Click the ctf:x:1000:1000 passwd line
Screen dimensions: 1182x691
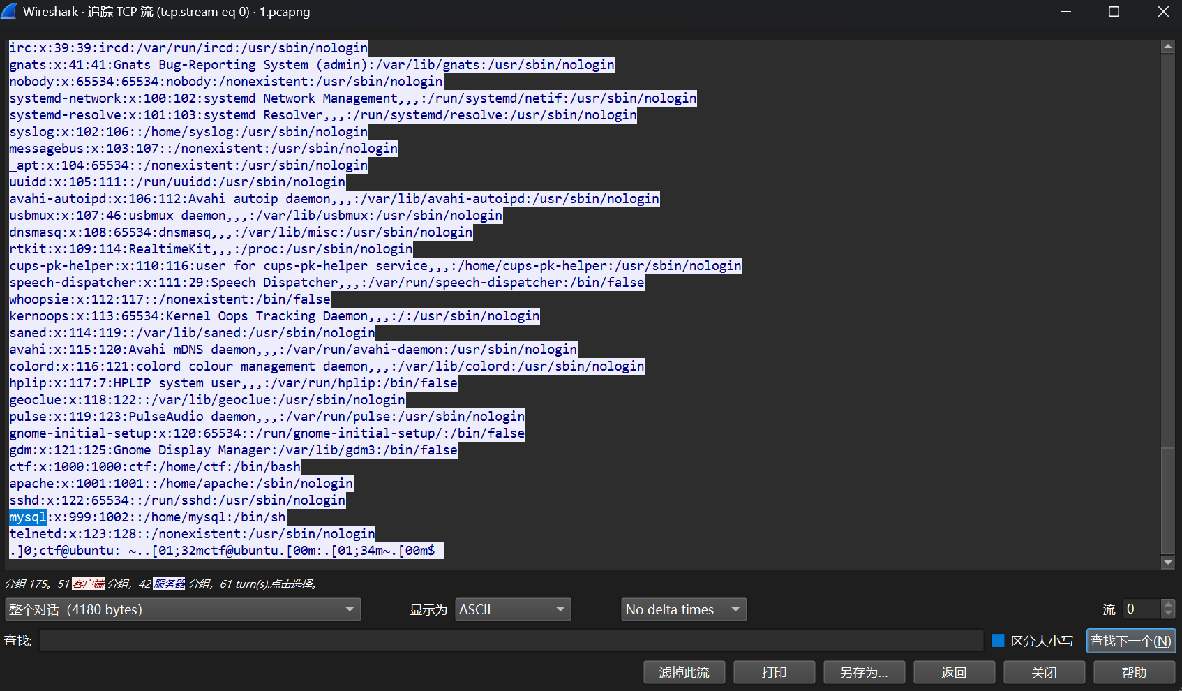coord(155,467)
